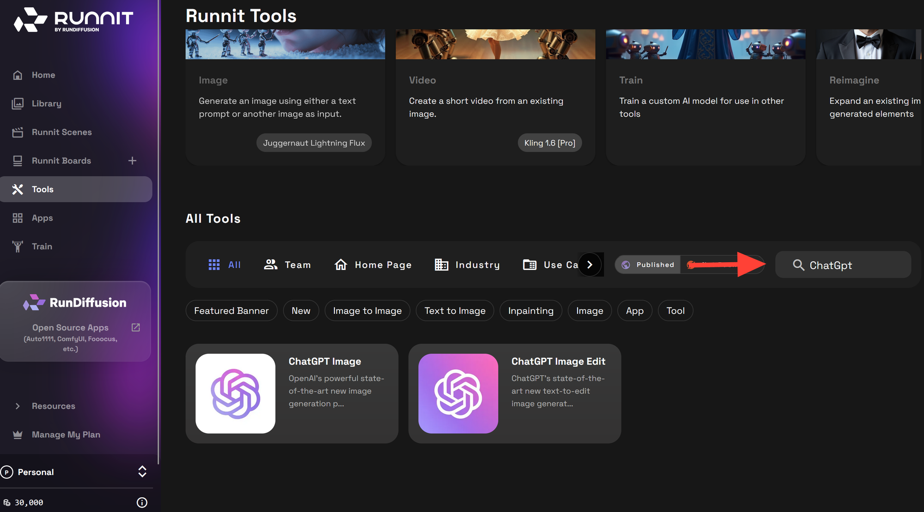This screenshot has height=512, width=924.
Task: Filter by Image to Image tag
Action: [x=367, y=311]
